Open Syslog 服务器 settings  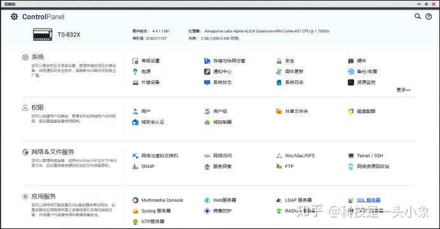151,211
